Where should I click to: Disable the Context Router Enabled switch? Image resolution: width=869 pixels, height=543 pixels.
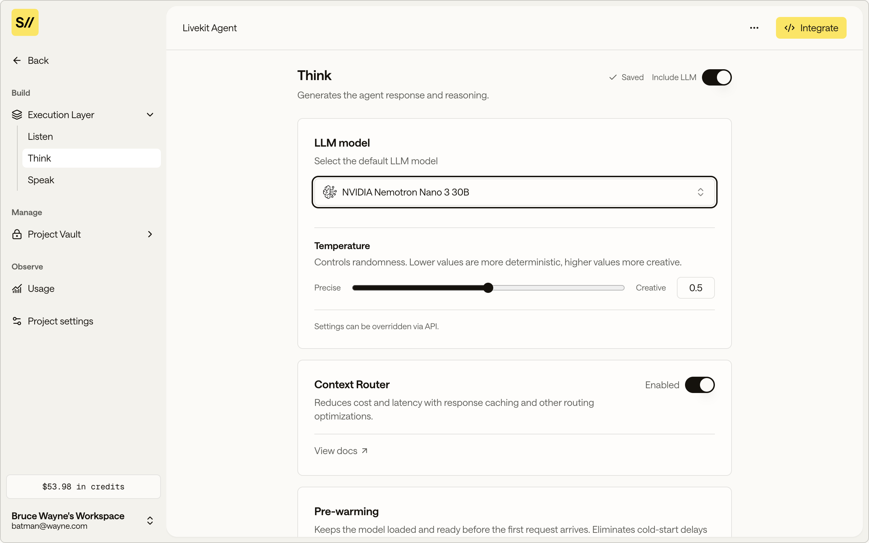700,385
